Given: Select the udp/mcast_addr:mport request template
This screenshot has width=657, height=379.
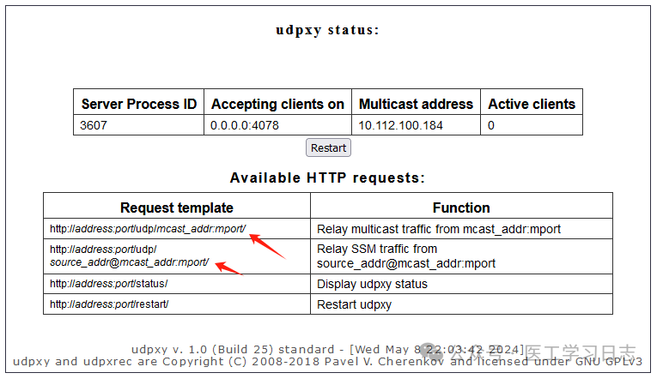Looking at the screenshot, I should coord(148,229).
